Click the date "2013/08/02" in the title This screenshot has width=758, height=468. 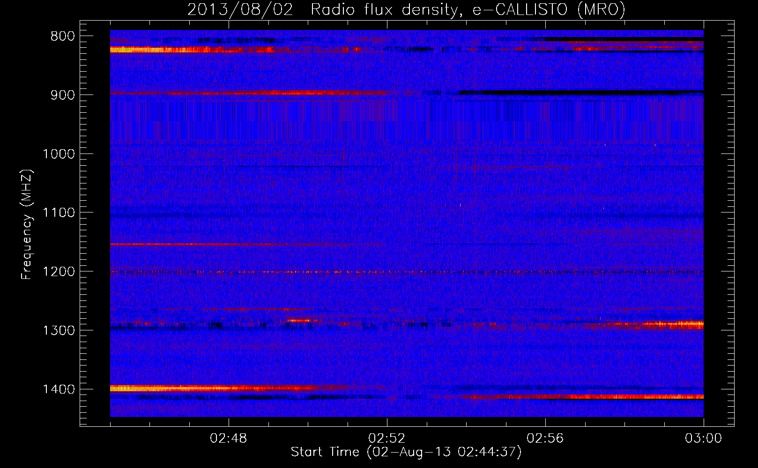(240, 9)
